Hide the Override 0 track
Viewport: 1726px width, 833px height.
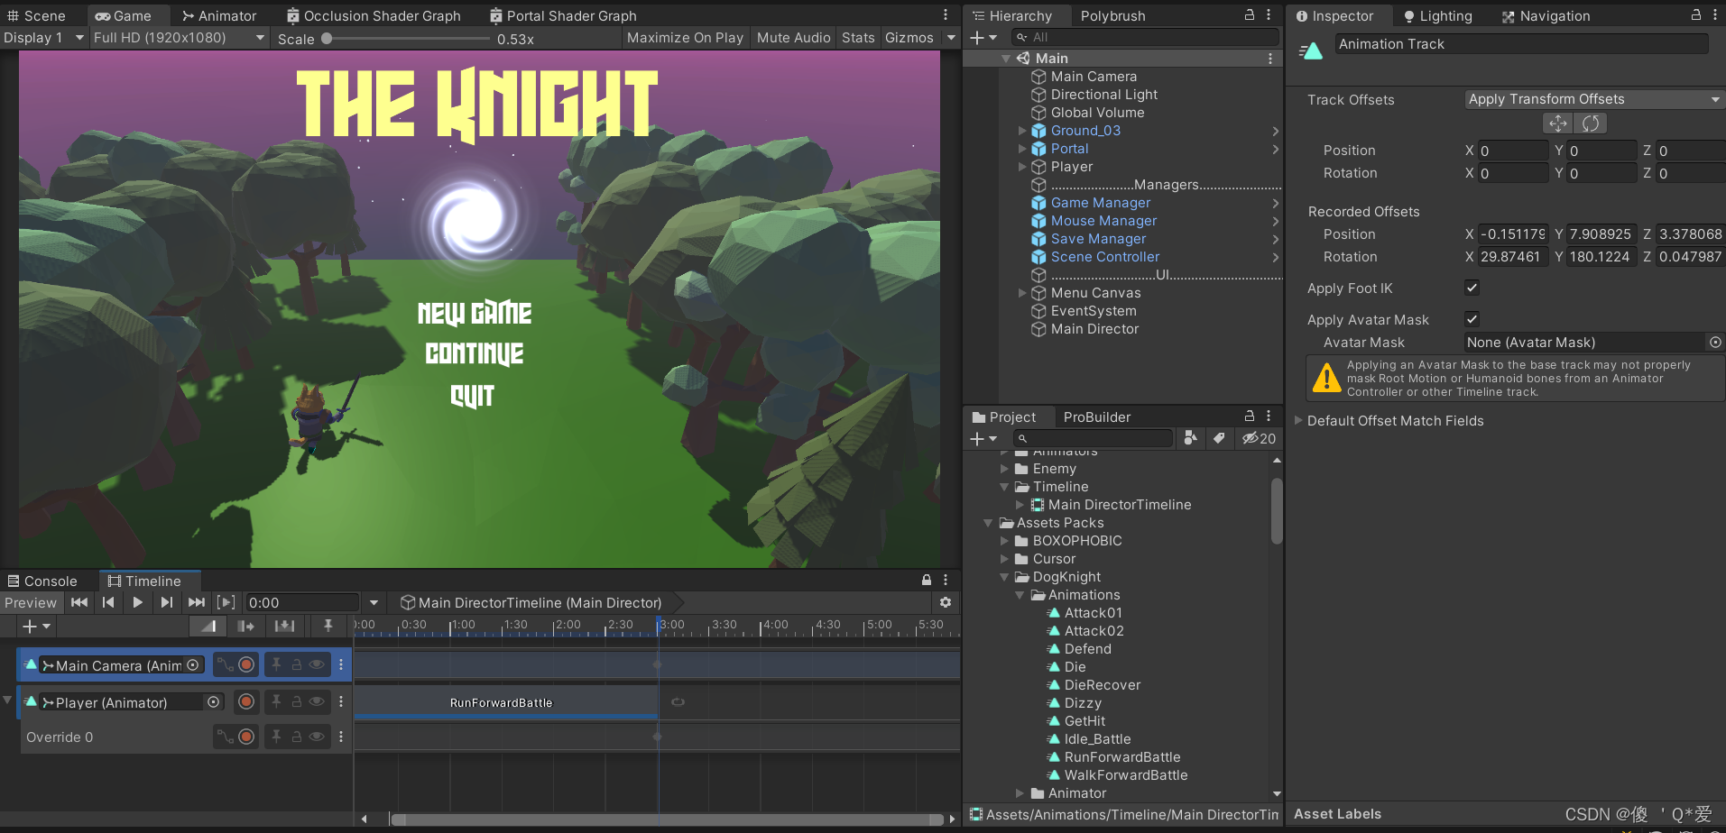[317, 737]
